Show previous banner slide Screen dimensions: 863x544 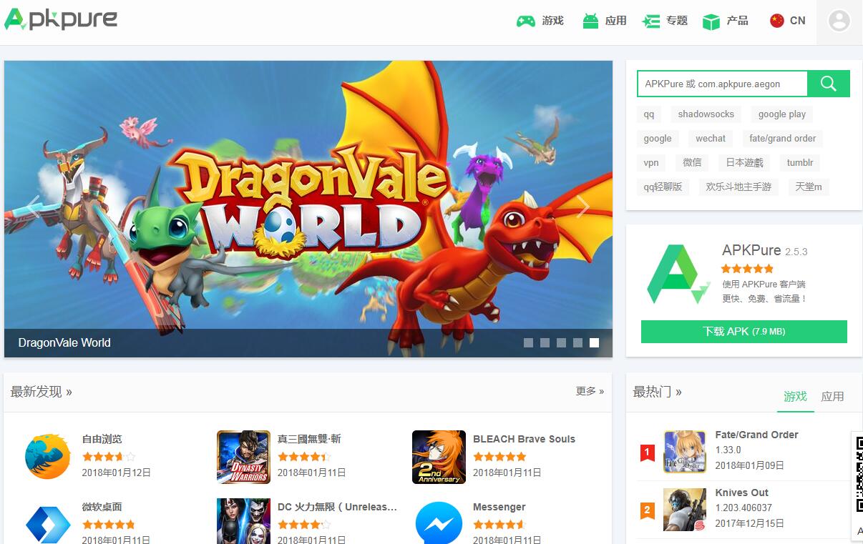pyautogui.click(x=33, y=207)
